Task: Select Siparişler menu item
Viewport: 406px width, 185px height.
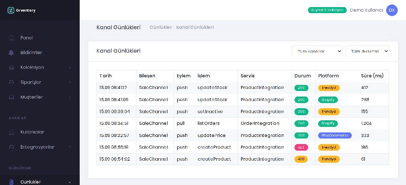Action: click(31, 82)
